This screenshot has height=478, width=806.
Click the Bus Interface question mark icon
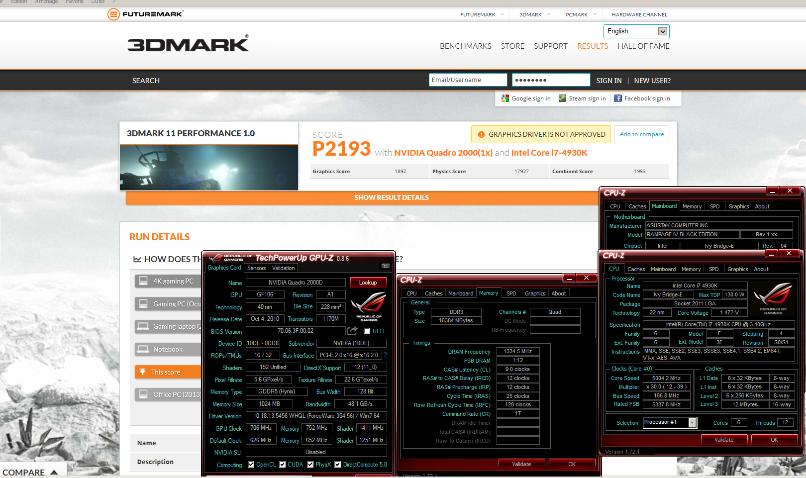tap(385, 355)
